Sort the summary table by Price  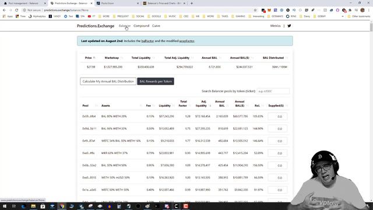90,58
